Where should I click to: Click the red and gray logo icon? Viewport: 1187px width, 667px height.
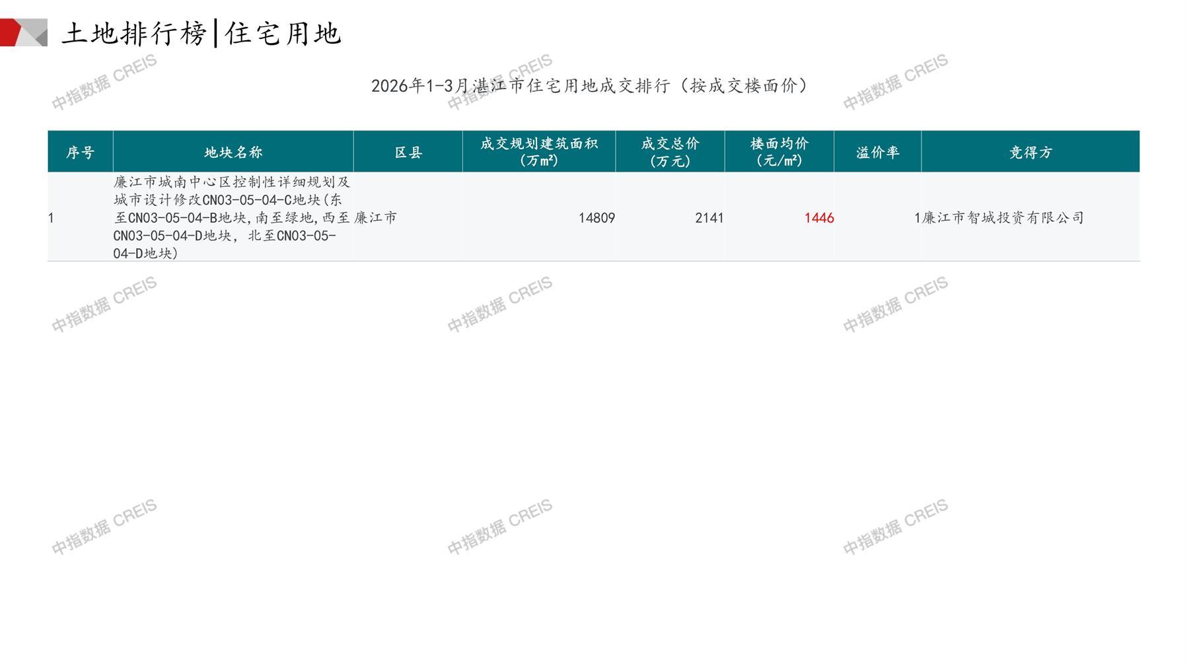pos(24,32)
